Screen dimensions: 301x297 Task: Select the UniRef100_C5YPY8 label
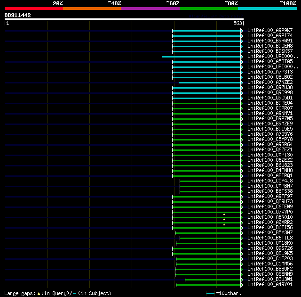point(270,140)
